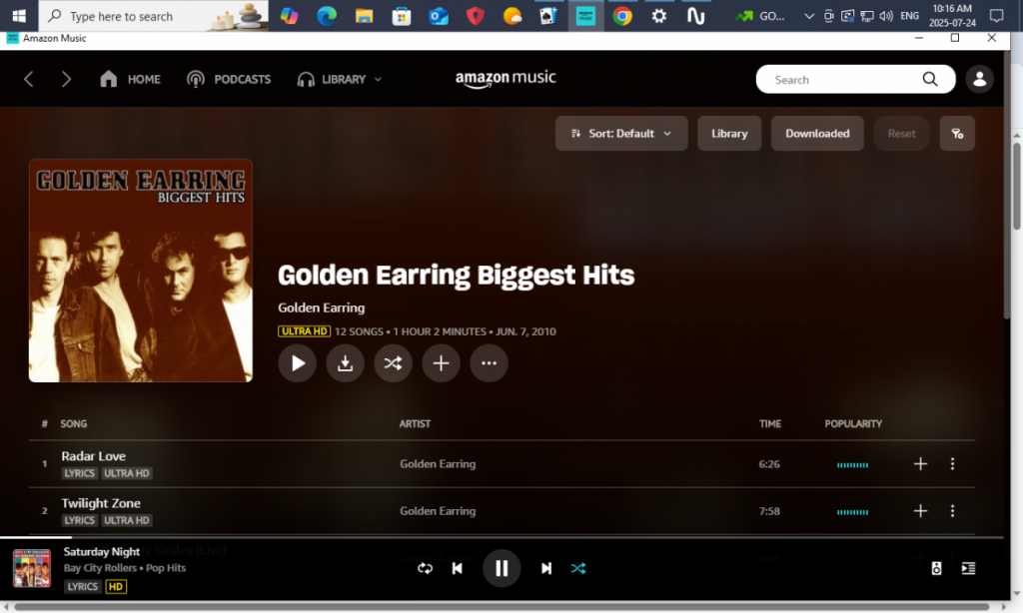Toggle repeat in the player bar

[x=425, y=569]
